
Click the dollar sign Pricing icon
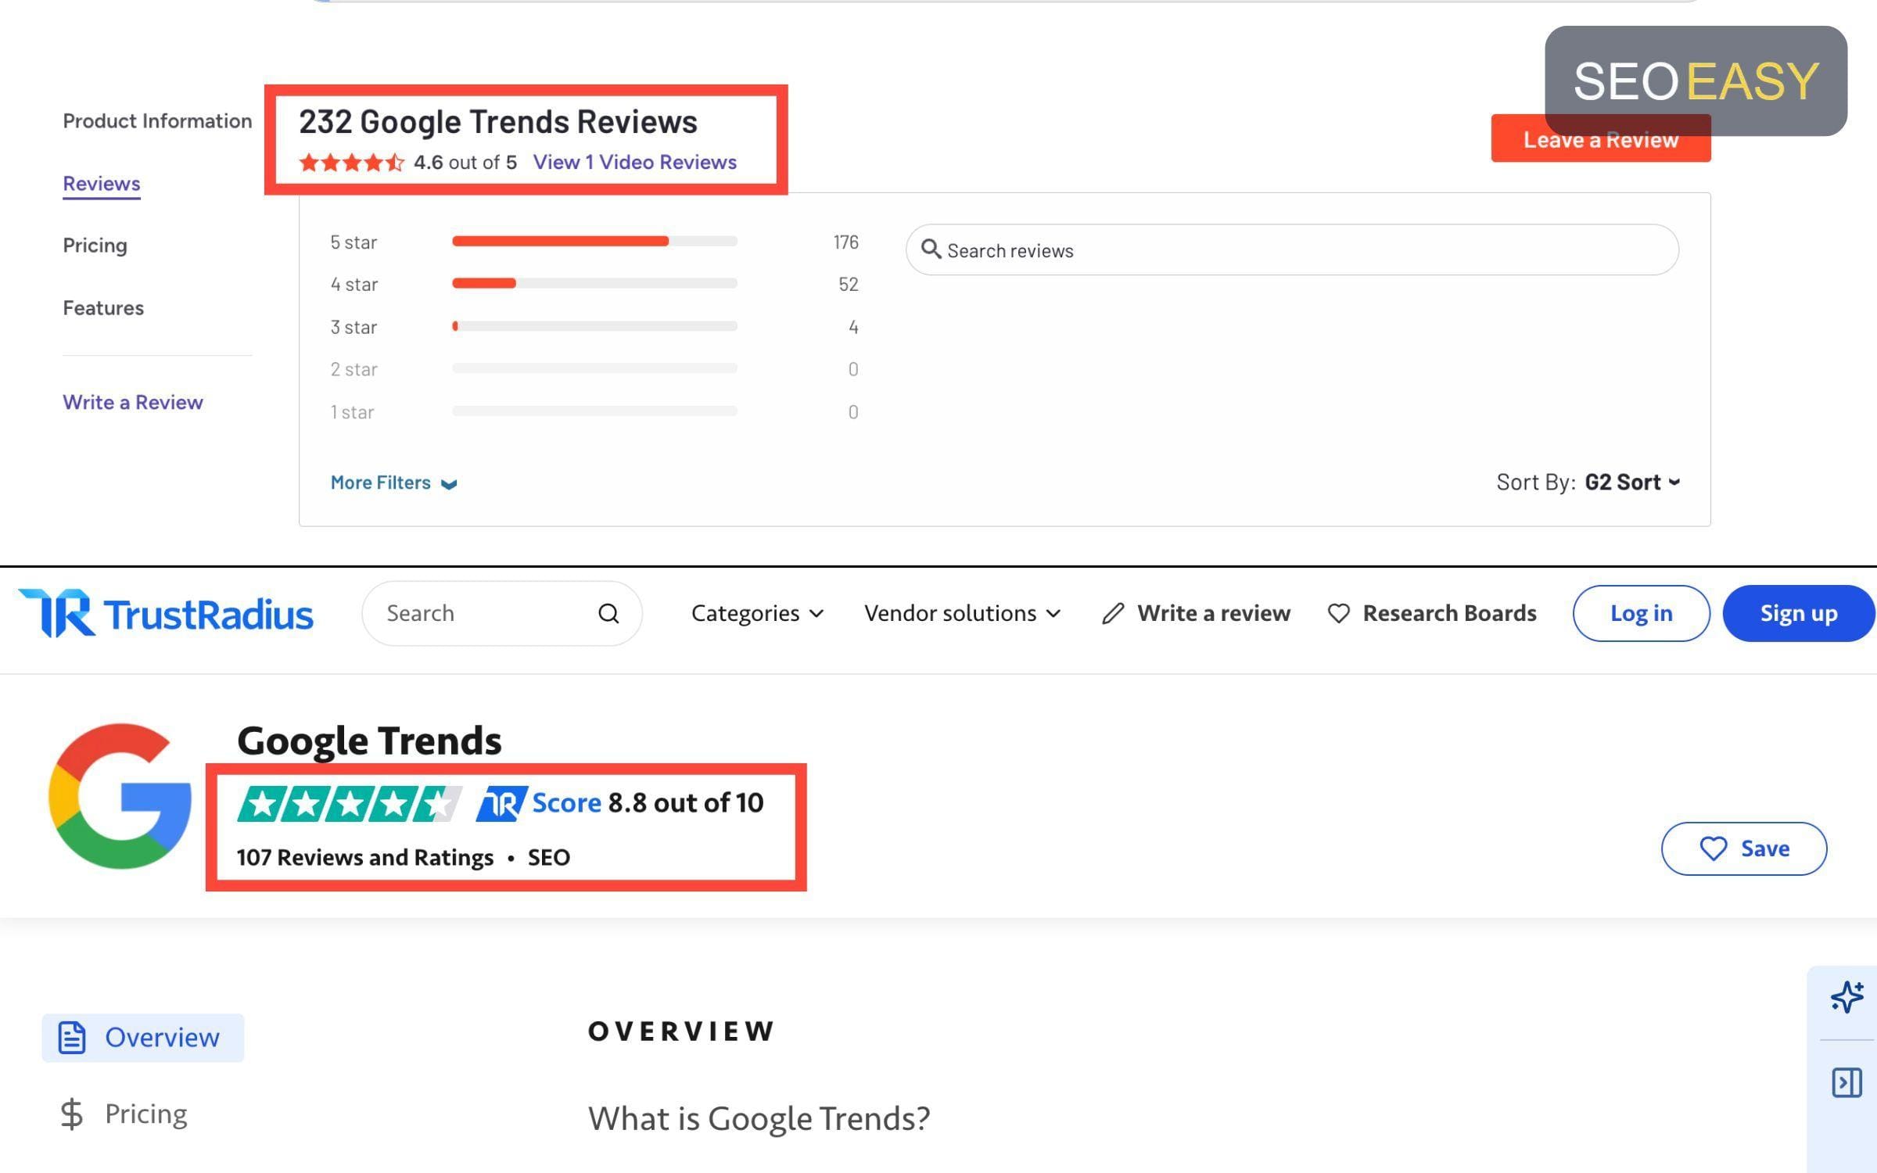tap(72, 1114)
